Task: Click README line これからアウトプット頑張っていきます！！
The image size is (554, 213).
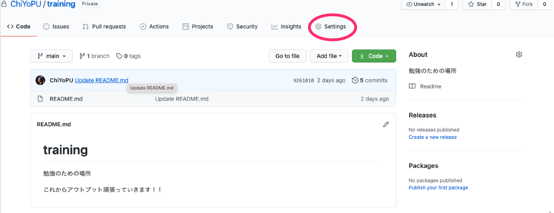Action: (x=102, y=190)
